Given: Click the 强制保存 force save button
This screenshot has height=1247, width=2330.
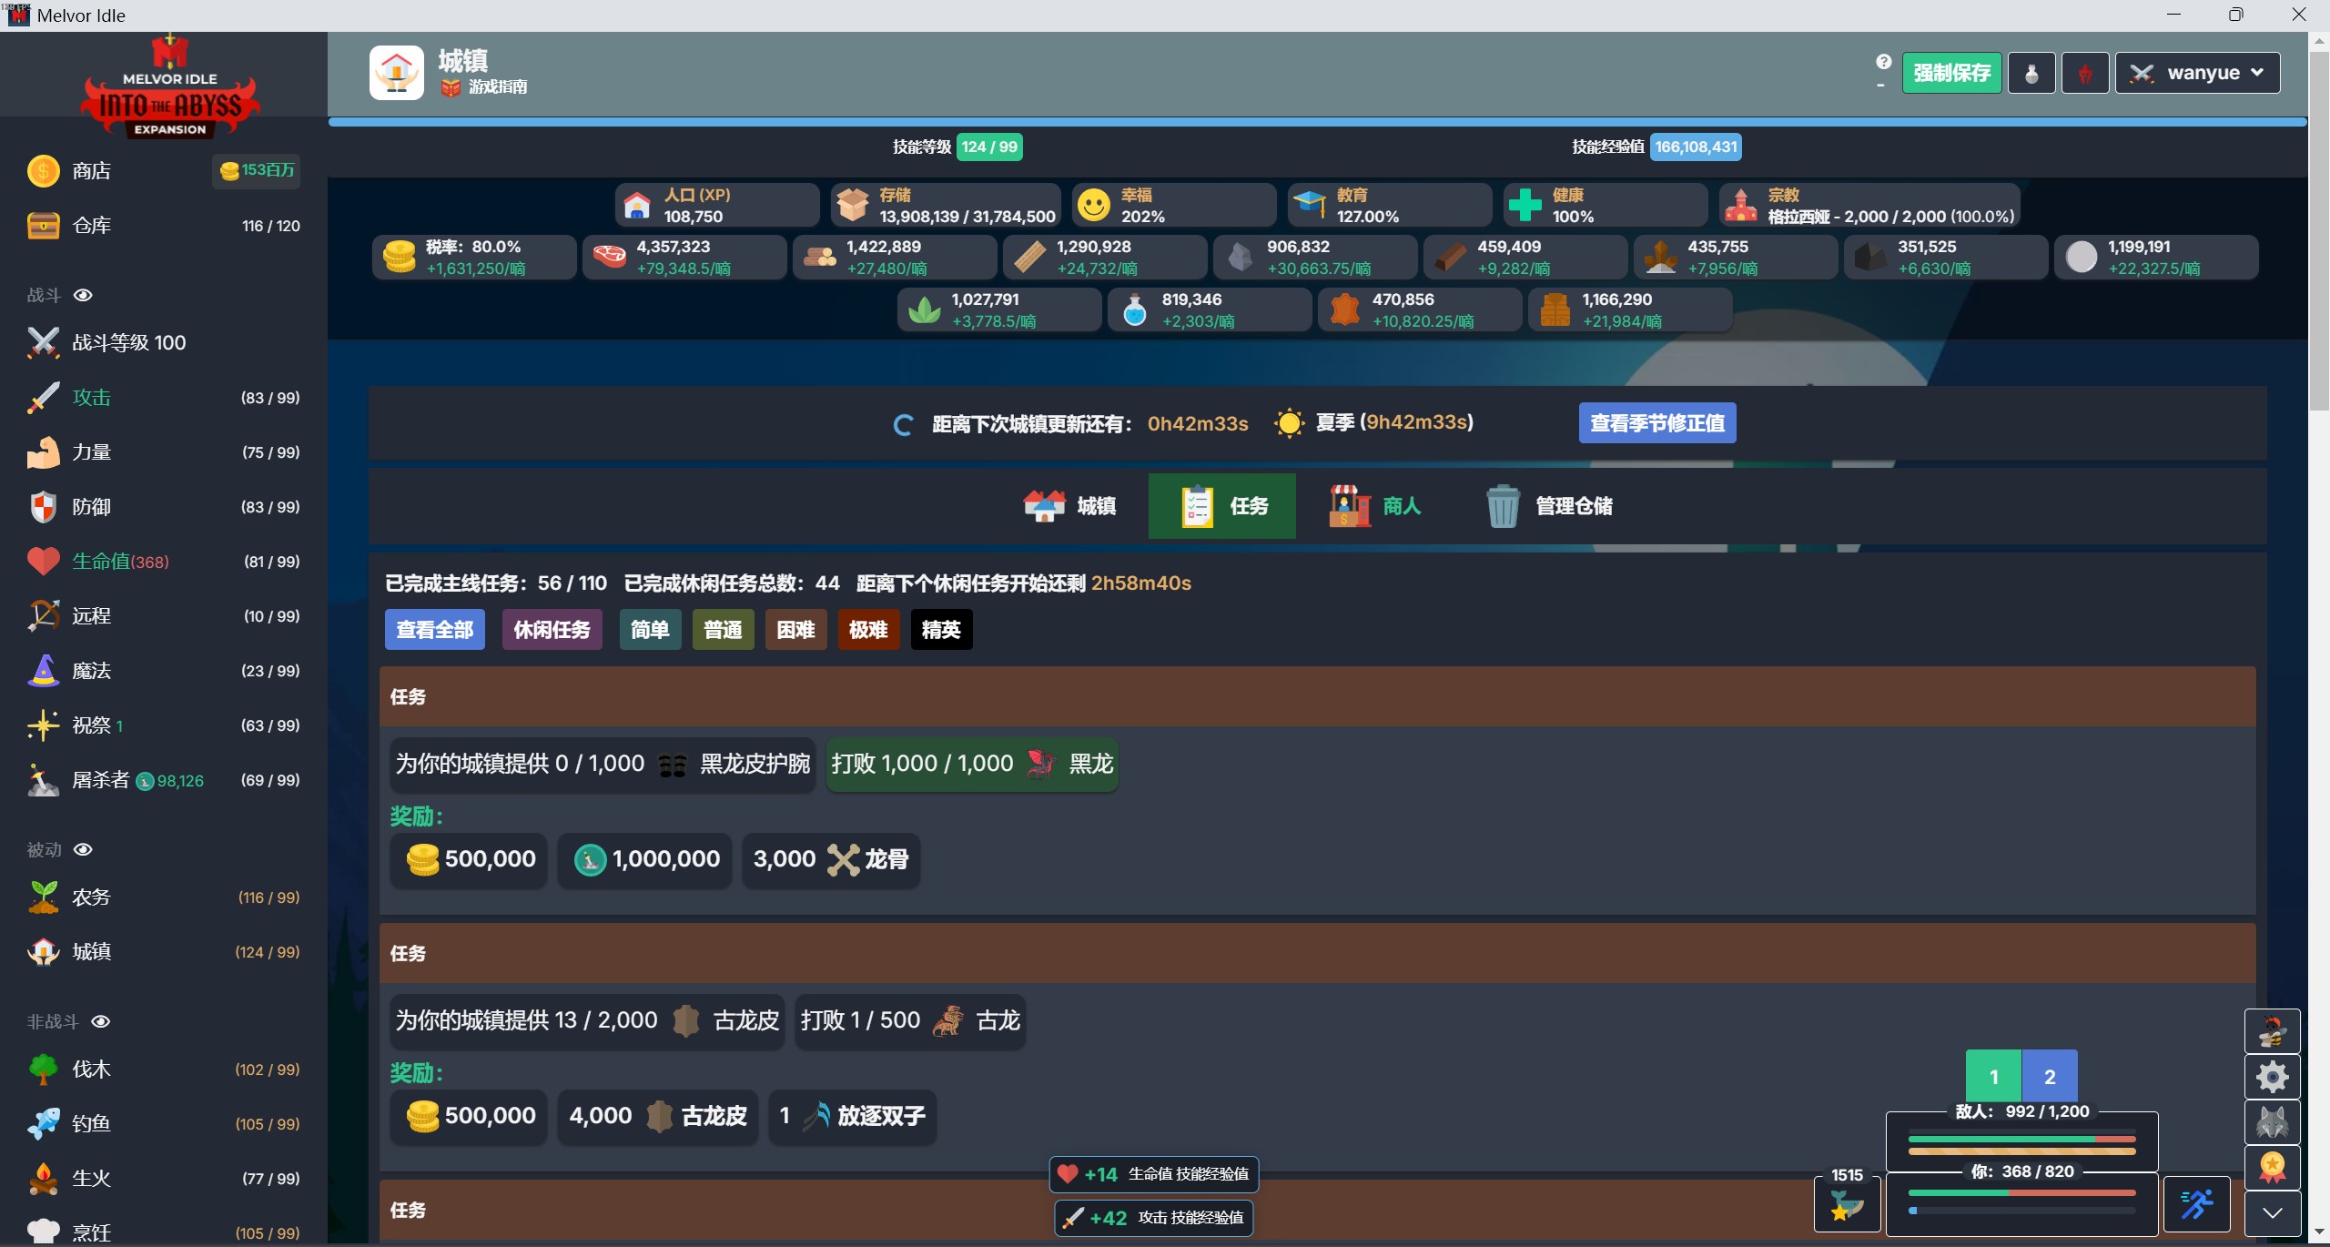Looking at the screenshot, I should click(1951, 74).
